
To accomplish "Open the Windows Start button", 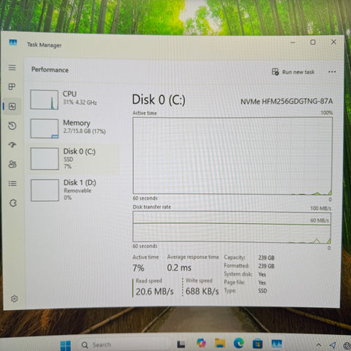I will [x=65, y=345].
